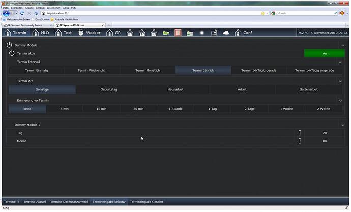Click the glowing light bulb icon
The height and width of the screenshot is (212, 351).
click(x=202, y=33)
